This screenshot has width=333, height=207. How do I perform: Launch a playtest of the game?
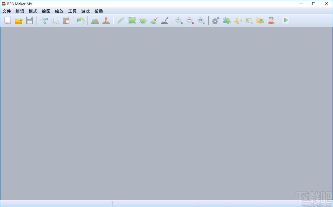click(x=285, y=20)
